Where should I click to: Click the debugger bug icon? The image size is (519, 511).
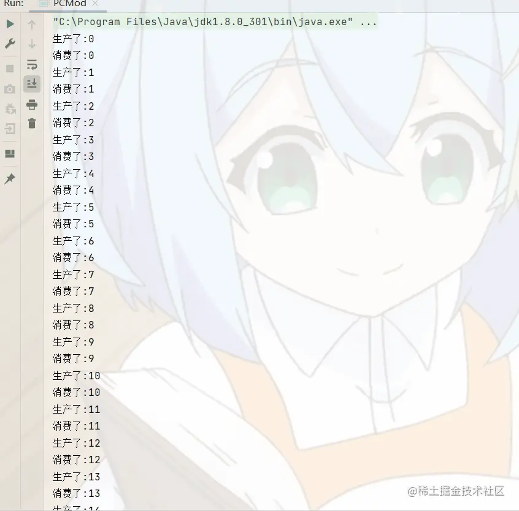tap(10, 108)
